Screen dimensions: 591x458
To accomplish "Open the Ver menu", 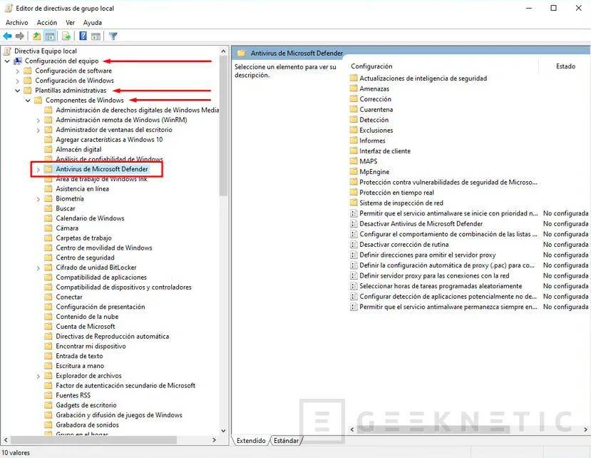I will 70,23.
